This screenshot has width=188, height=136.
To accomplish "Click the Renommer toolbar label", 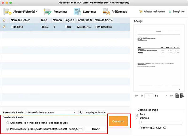I will 60,12.
